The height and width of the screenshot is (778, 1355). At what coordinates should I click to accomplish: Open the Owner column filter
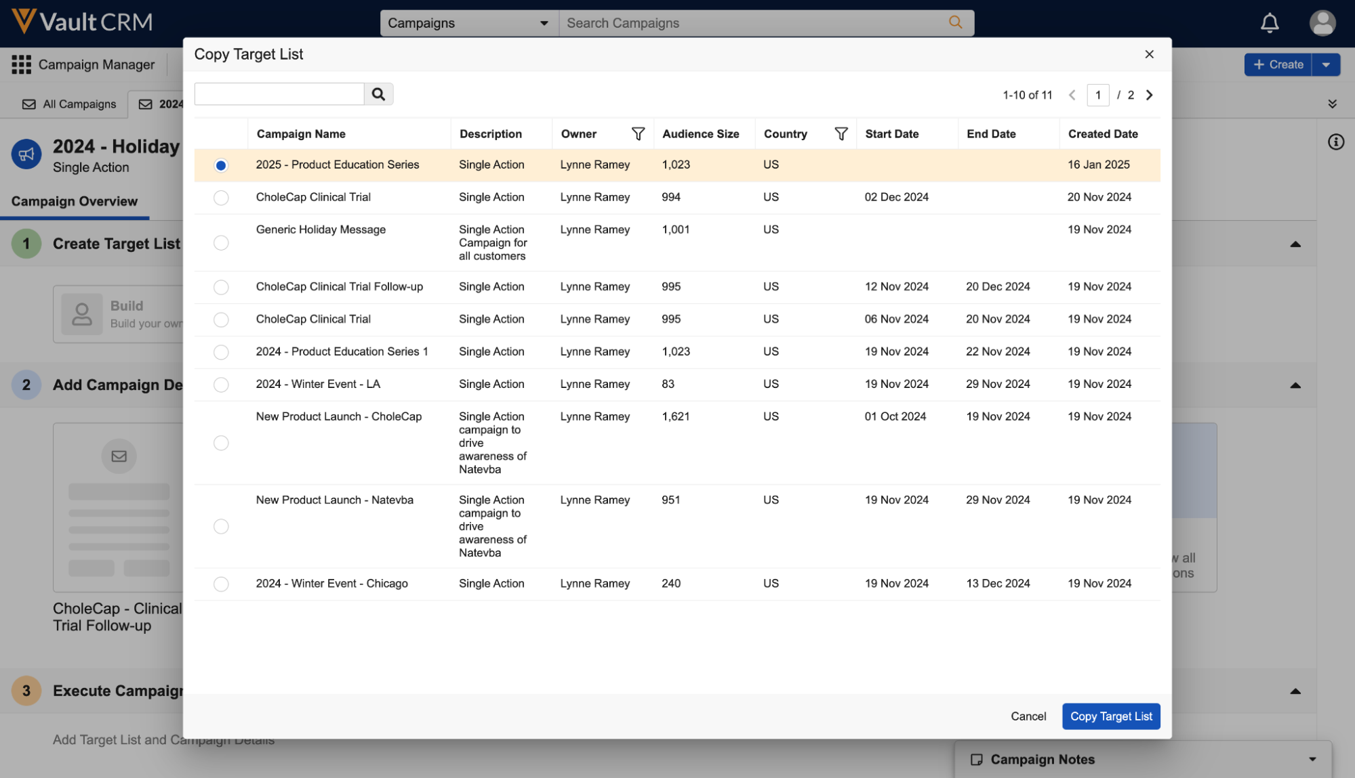click(637, 134)
